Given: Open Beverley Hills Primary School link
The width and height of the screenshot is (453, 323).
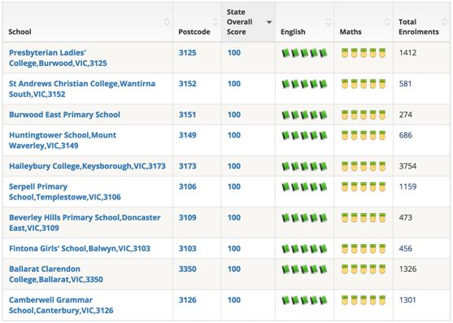Looking at the screenshot, I should point(85,222).
